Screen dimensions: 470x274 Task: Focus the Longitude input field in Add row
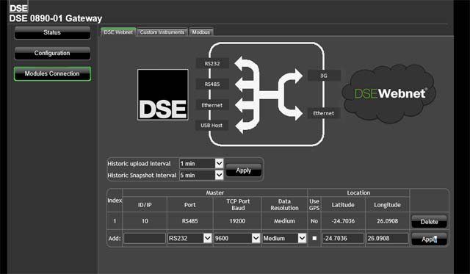[x=387, y=238]
